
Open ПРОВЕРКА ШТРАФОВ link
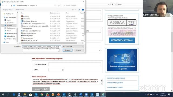[115, 88]
